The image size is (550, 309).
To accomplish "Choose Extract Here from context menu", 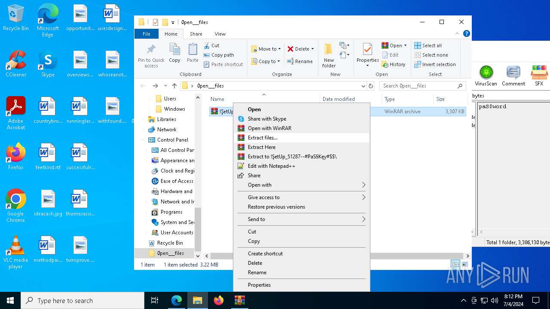I will 302,147.
